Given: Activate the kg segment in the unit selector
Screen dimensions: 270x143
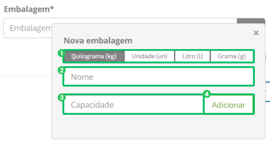Looking at the screenshot, I should [x=94, y=56].
